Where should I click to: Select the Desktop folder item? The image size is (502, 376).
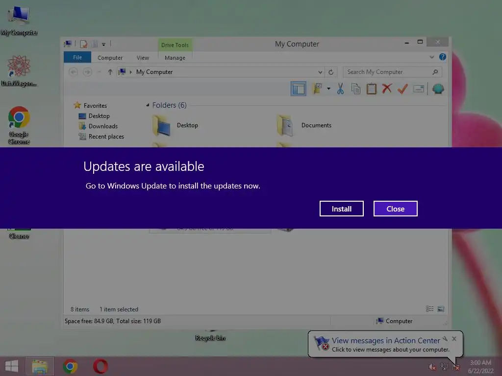pyautogui.click(x=176, y=125)
